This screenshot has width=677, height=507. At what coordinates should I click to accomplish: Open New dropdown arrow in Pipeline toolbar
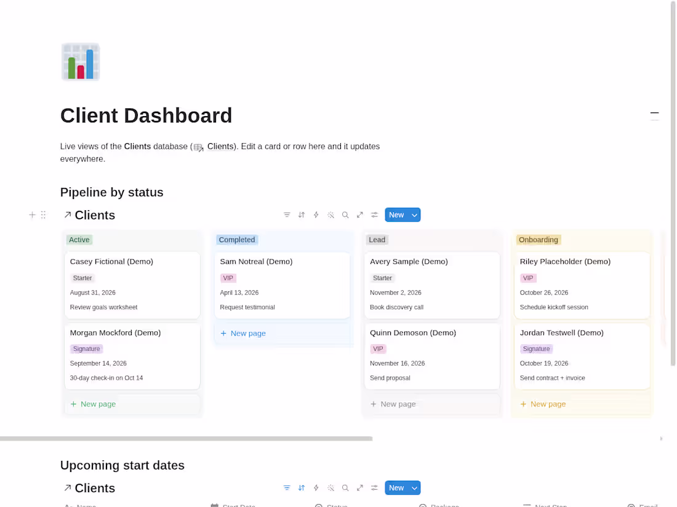[414, 214]
